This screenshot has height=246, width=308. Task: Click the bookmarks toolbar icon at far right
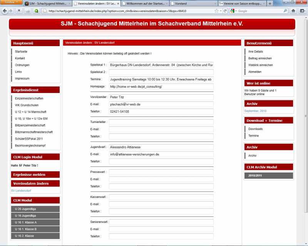click(302, 11)
